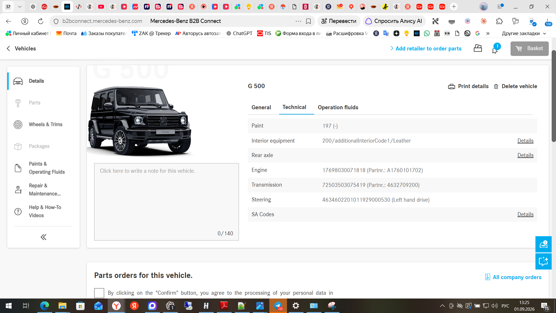Open Telegram from the Windows taskbar
This screenshot has height=313, width=556.
[278, 306]
